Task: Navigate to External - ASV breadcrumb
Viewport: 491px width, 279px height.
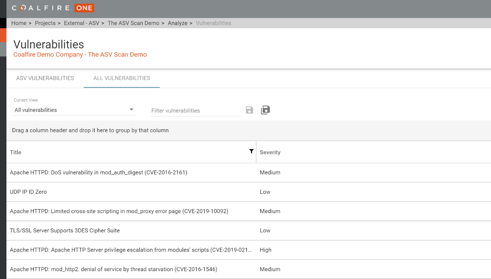Action: [x=82, y=23]
